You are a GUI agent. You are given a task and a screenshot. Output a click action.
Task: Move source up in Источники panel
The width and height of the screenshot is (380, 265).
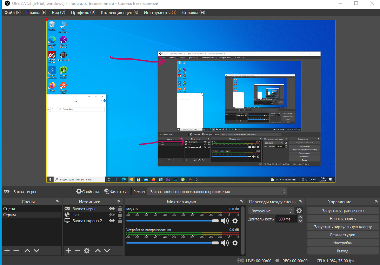pos(98,251)
